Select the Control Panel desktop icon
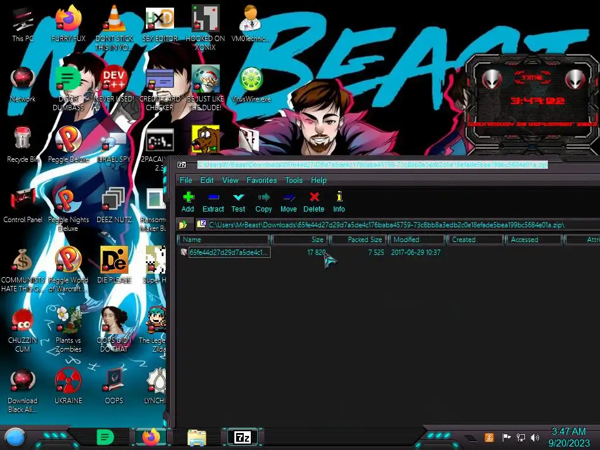 point(23,205)
